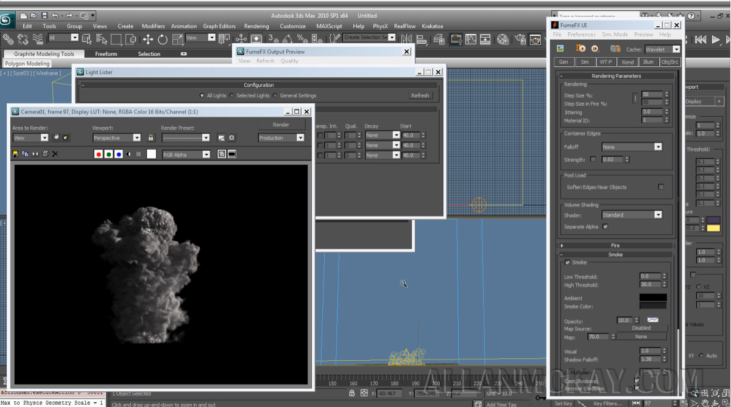Screen dimensions: 731x407
Task: Click the Render teapot icon in main toolbar
Action: 535,40
